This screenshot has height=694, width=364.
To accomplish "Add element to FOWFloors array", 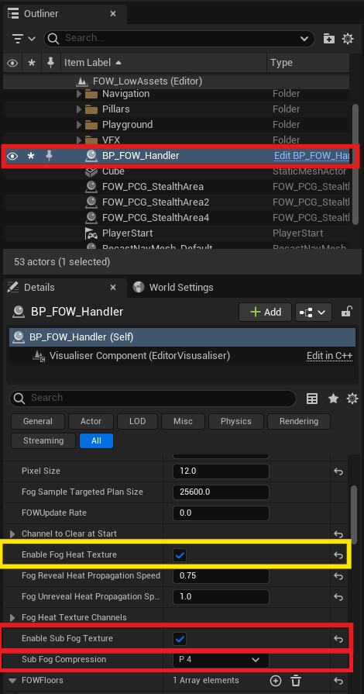I will 276,681.
